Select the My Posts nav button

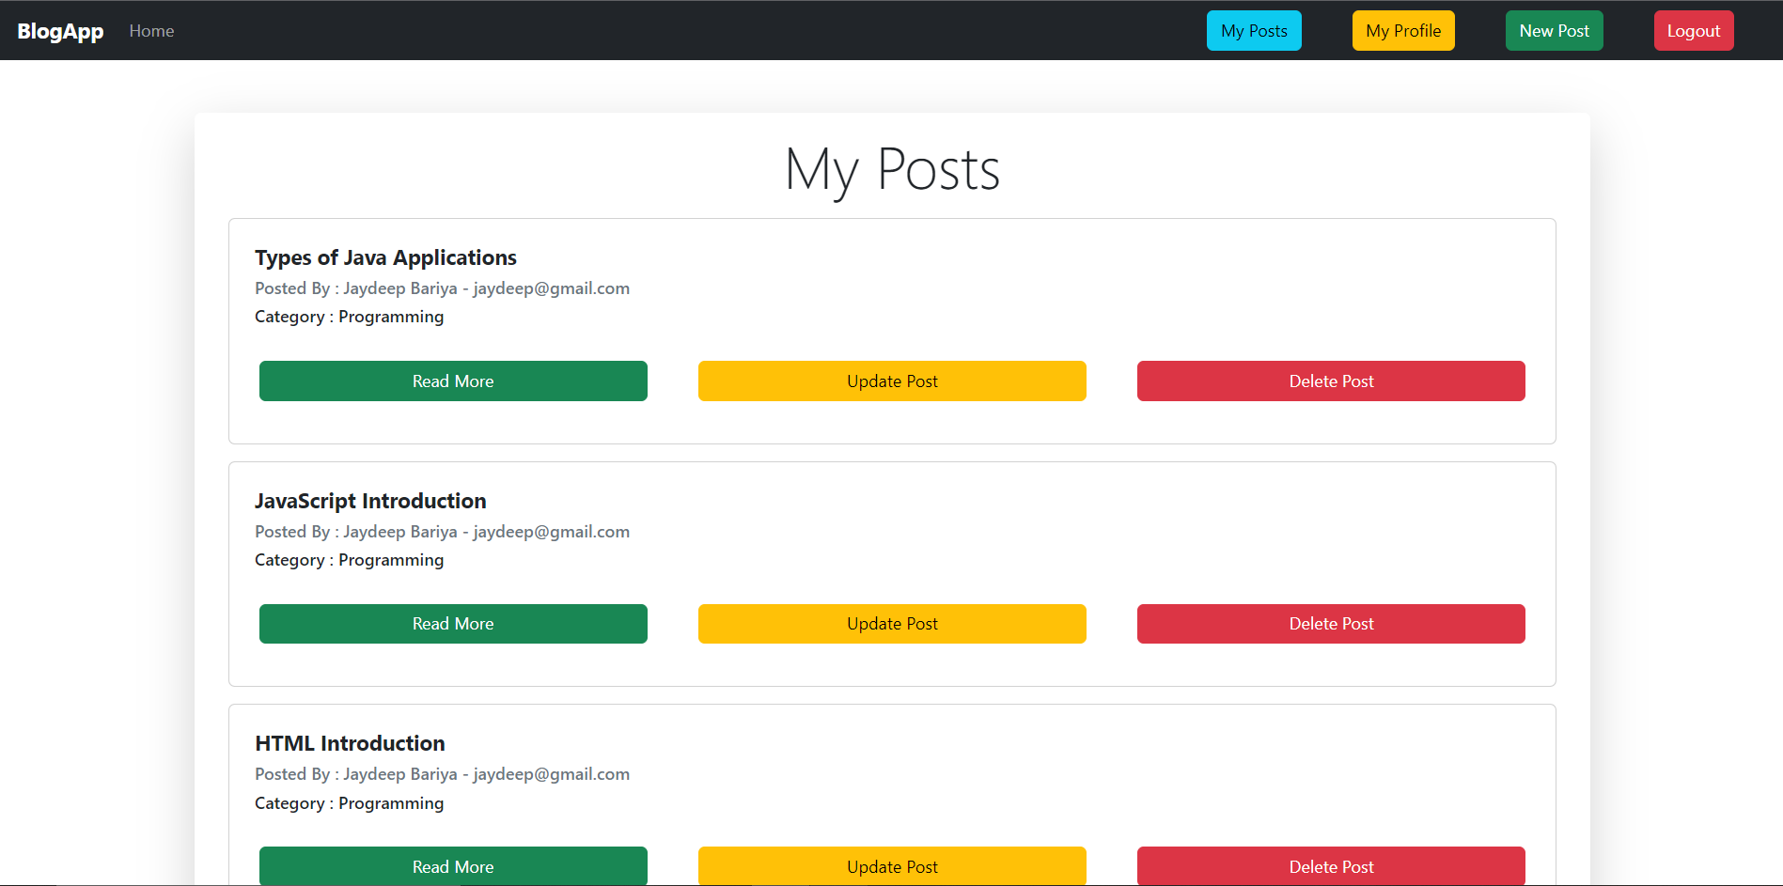click(x=1254, y=30)
